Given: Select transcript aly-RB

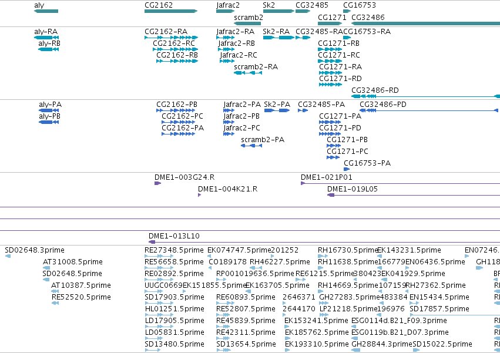Looking at the screenshot, I should (x=49, y=43).
